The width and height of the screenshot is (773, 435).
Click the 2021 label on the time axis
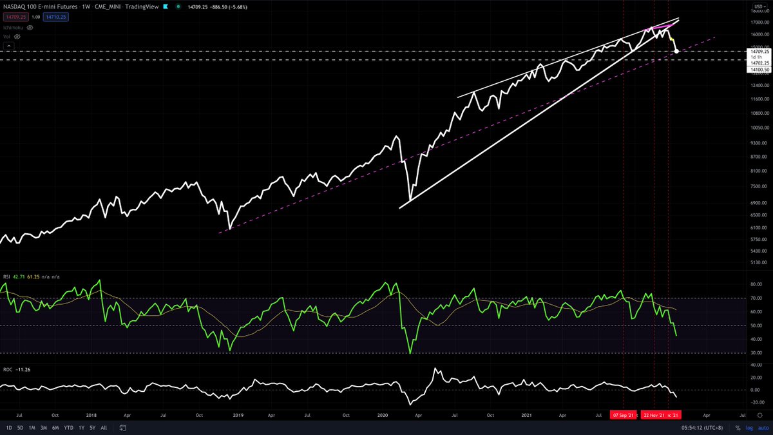tap(528, 416)
